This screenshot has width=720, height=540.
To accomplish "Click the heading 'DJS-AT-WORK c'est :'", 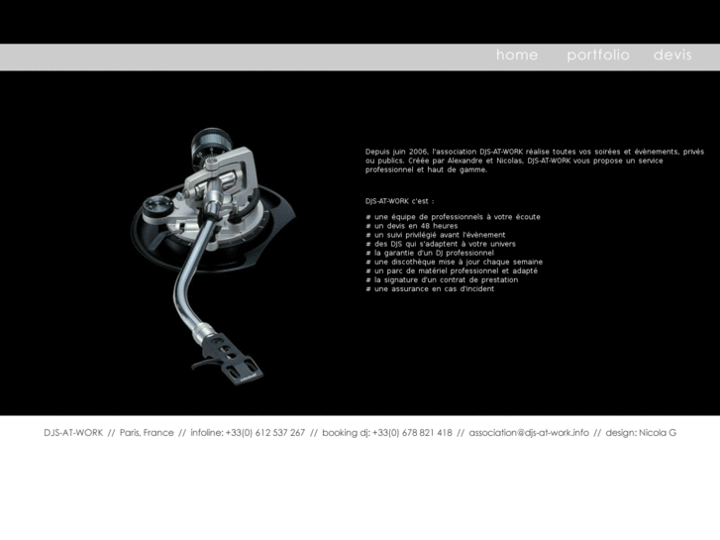I will click(400, 201).
